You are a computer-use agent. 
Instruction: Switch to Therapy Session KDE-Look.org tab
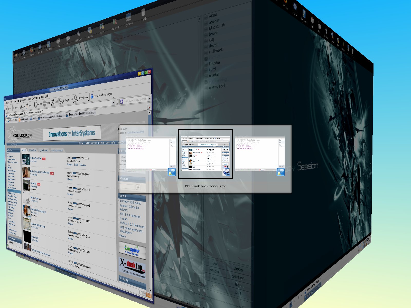[80, 113]
